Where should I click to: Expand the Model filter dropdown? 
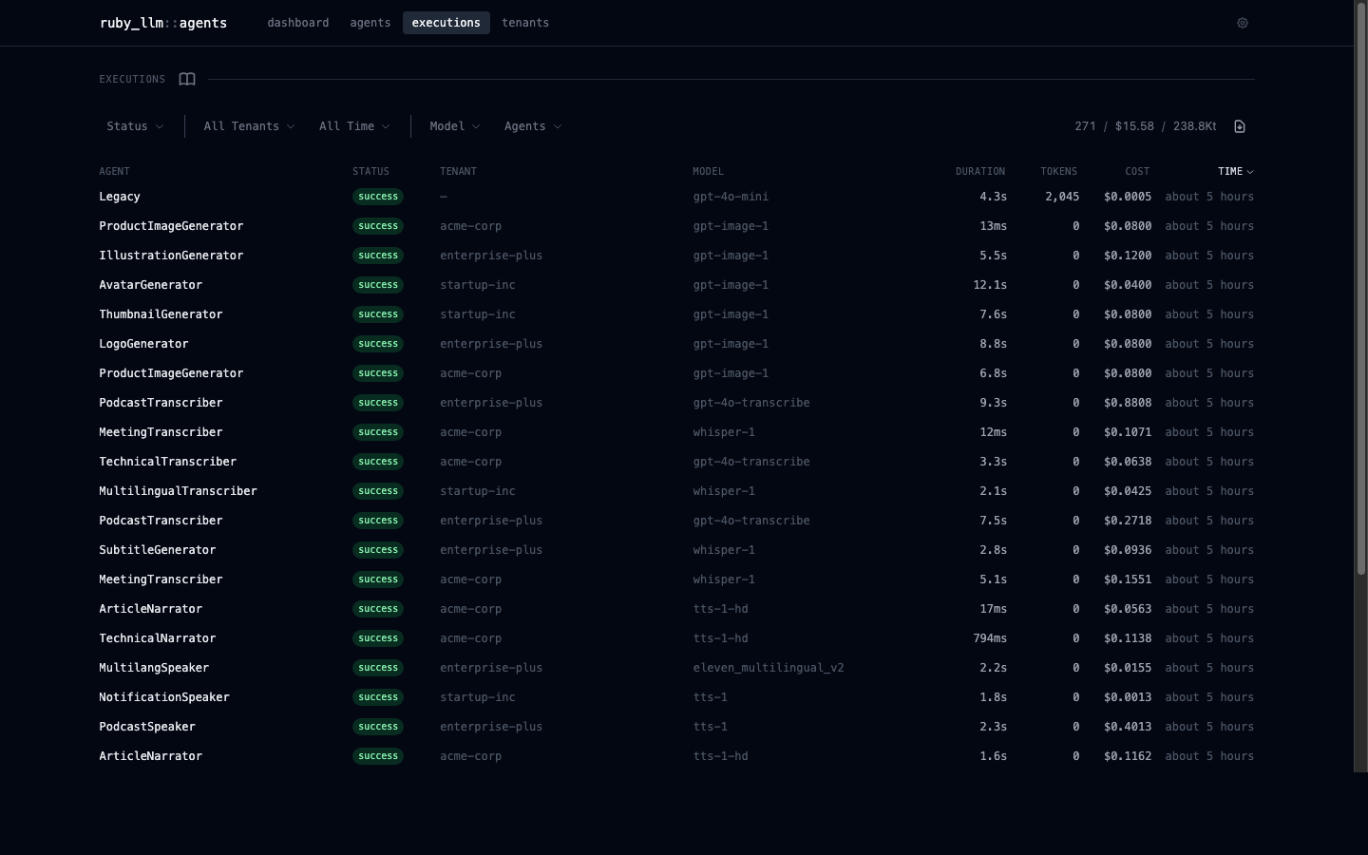pos(455,126)
